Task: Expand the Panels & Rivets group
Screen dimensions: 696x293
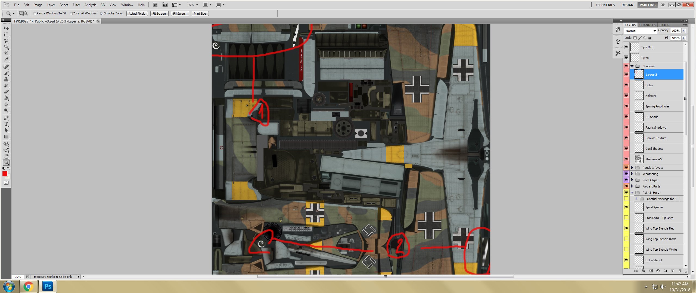Action: point(632,167)
